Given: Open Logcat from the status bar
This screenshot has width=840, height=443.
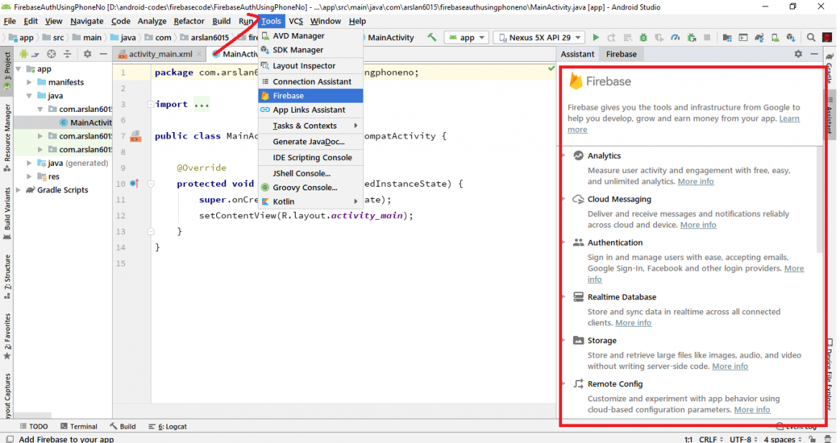Looking at the screenshot, I should click(x=171, y=426).
